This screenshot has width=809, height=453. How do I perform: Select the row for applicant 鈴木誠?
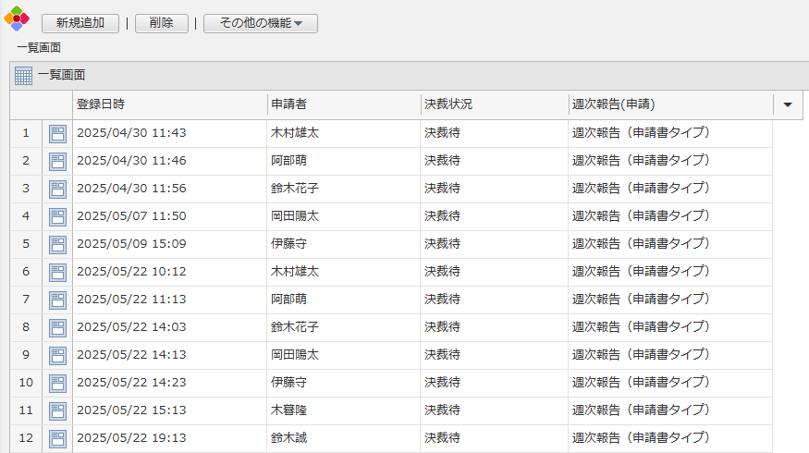coord(294,438)
